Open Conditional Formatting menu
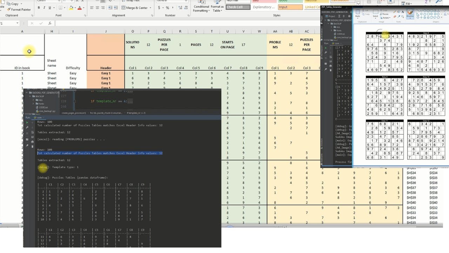 tap(201, 6)
